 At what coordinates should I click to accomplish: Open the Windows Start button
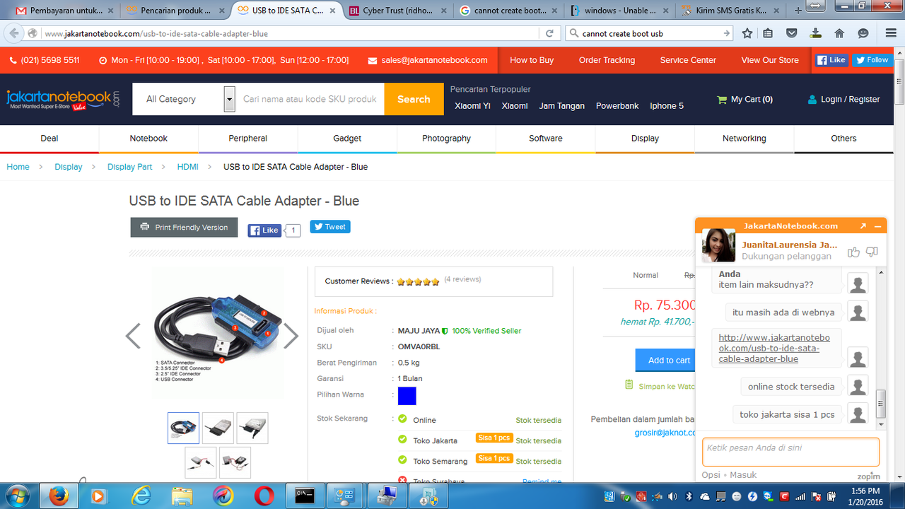16,496
